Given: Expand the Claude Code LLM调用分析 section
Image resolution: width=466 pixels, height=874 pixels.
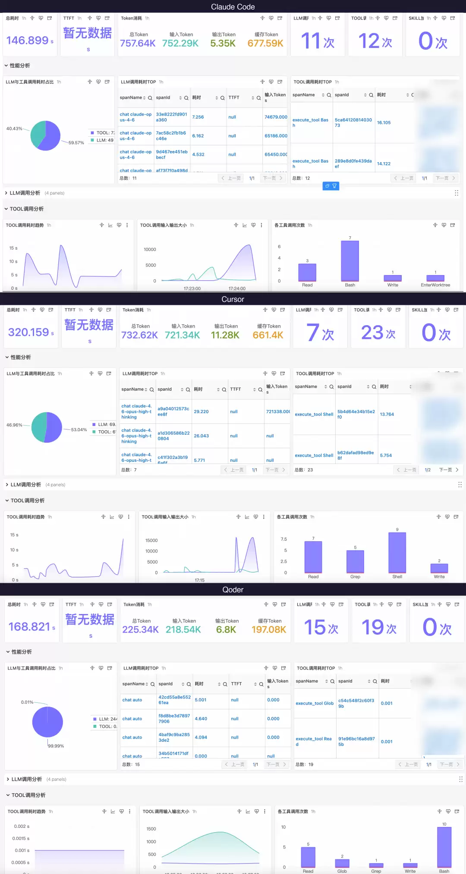Looking at the screenshot, I should click(25, 193).
